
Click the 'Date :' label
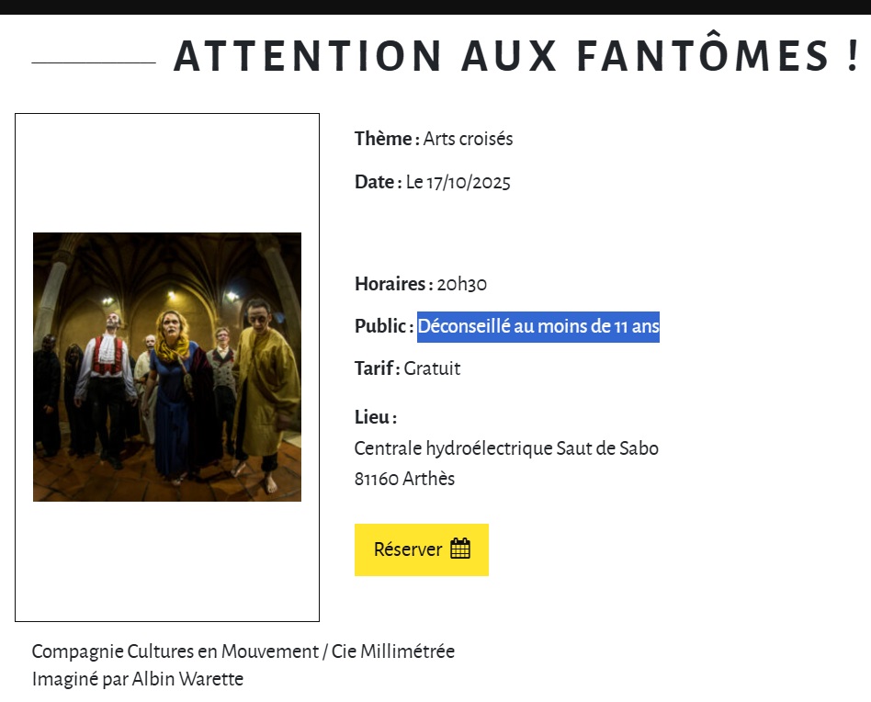pos(378,182)
